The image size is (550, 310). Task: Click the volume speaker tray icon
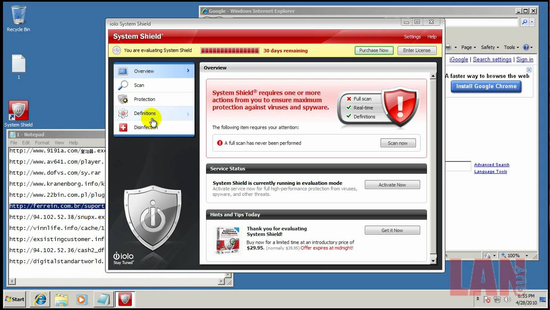(508, 299)
